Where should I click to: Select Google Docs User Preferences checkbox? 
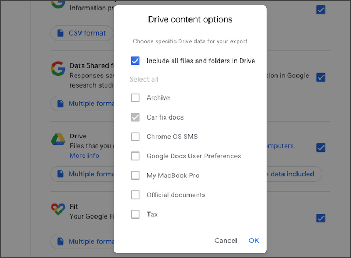pos(136,156)
